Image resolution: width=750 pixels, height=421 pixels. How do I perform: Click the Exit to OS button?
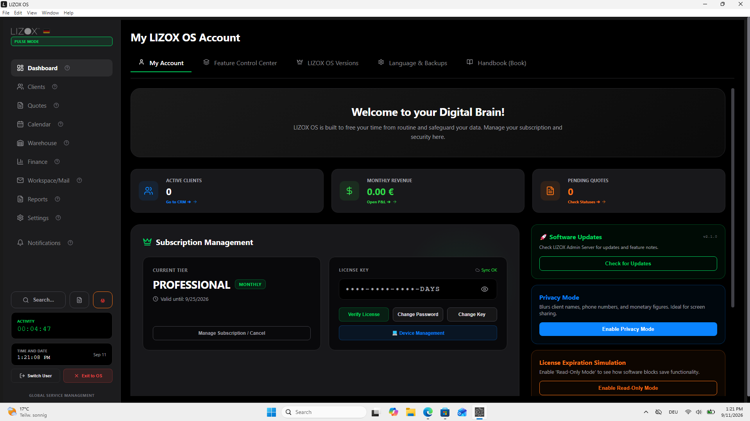point(88,376)
